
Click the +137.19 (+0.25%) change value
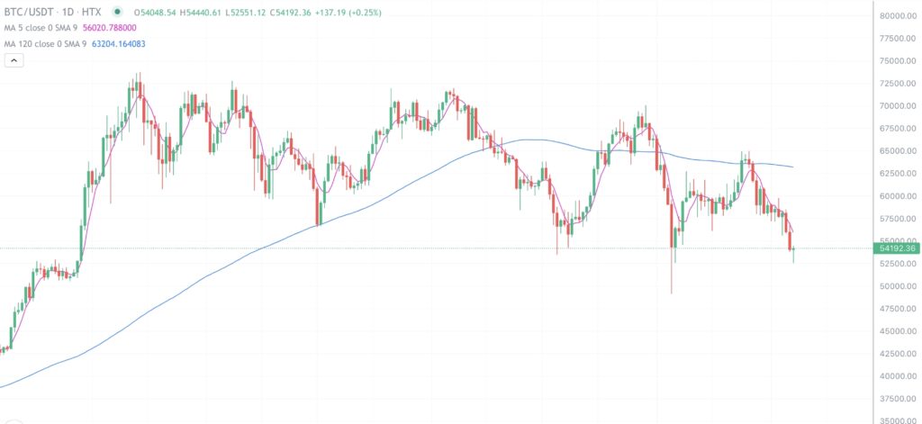353,14
